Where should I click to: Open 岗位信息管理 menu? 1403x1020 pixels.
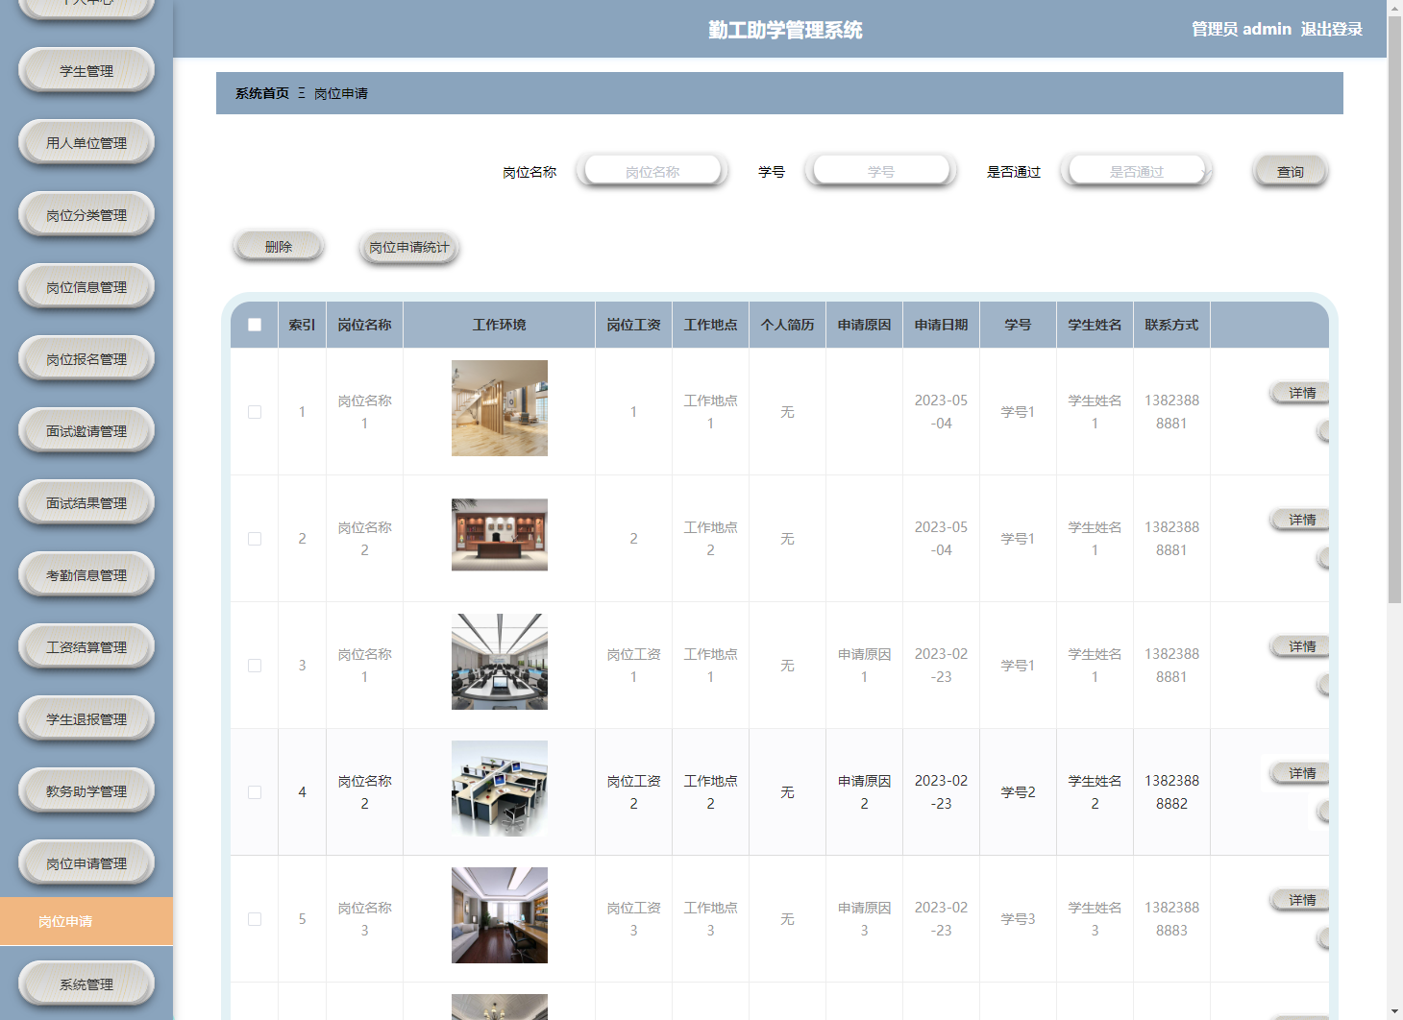coord(86,286)
